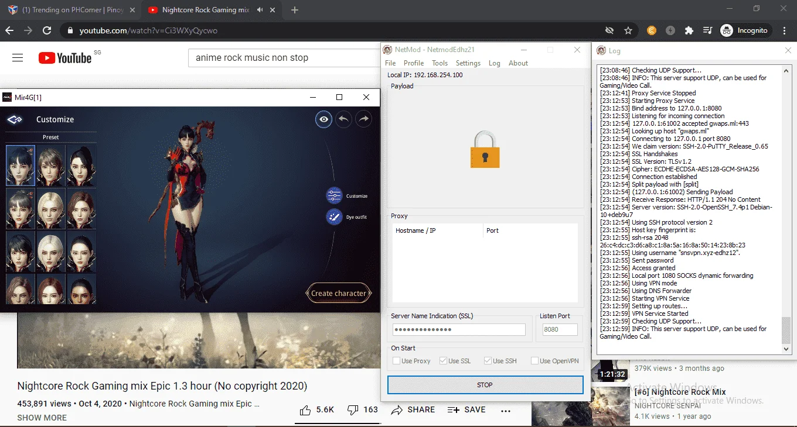
Task: Open the About menu in NetMod
Action: [518, 63]
